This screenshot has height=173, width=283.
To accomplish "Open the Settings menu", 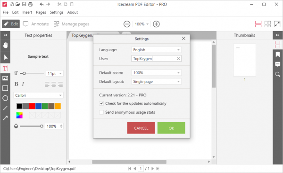I will (x=57, y=12).
